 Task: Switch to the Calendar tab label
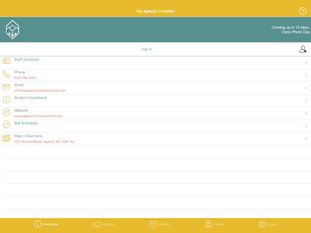pyautogui.click(x=164, y=225)
